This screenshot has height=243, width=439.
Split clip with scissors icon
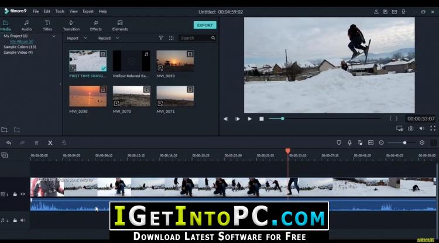(50, 143)
